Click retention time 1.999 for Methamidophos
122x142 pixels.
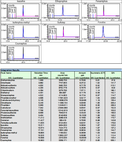click(x=41, y=80)
